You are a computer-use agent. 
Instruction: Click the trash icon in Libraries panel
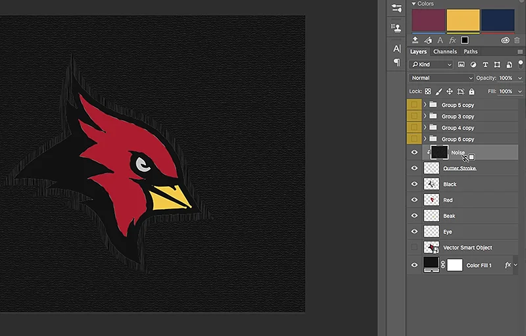517,40
